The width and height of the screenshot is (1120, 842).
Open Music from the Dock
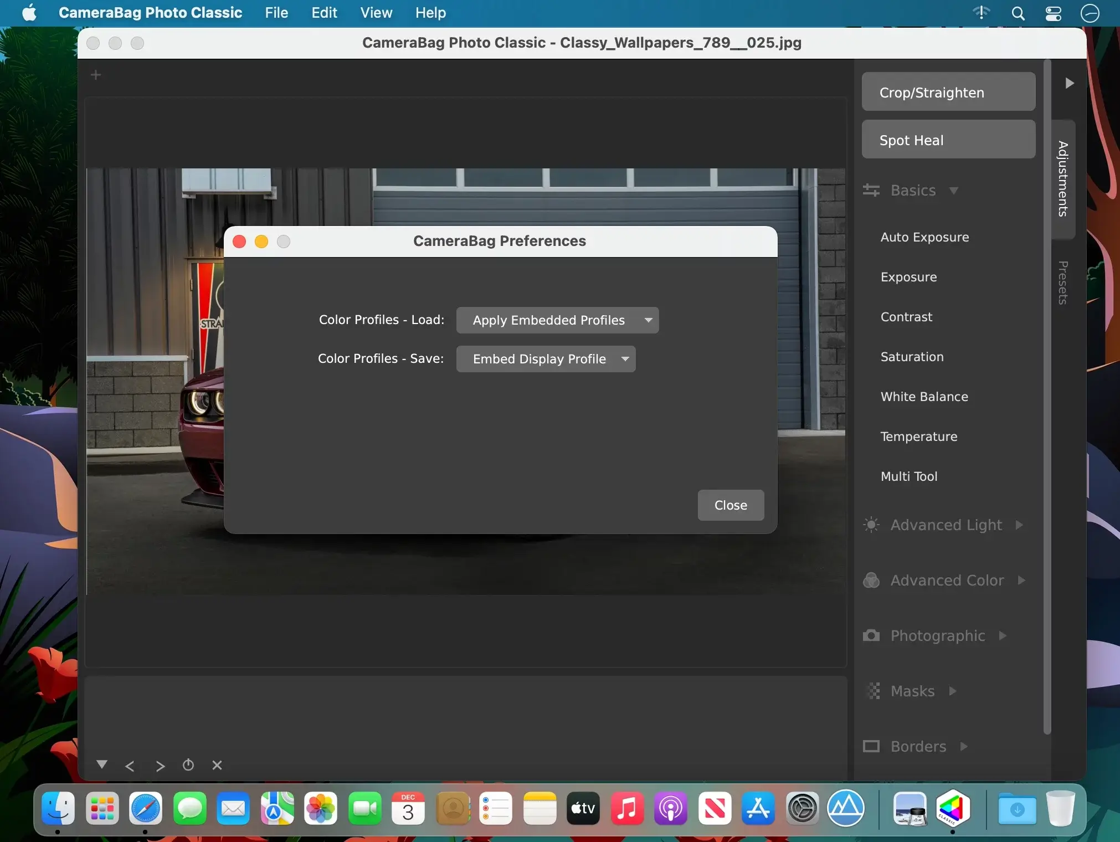(627, 809)
